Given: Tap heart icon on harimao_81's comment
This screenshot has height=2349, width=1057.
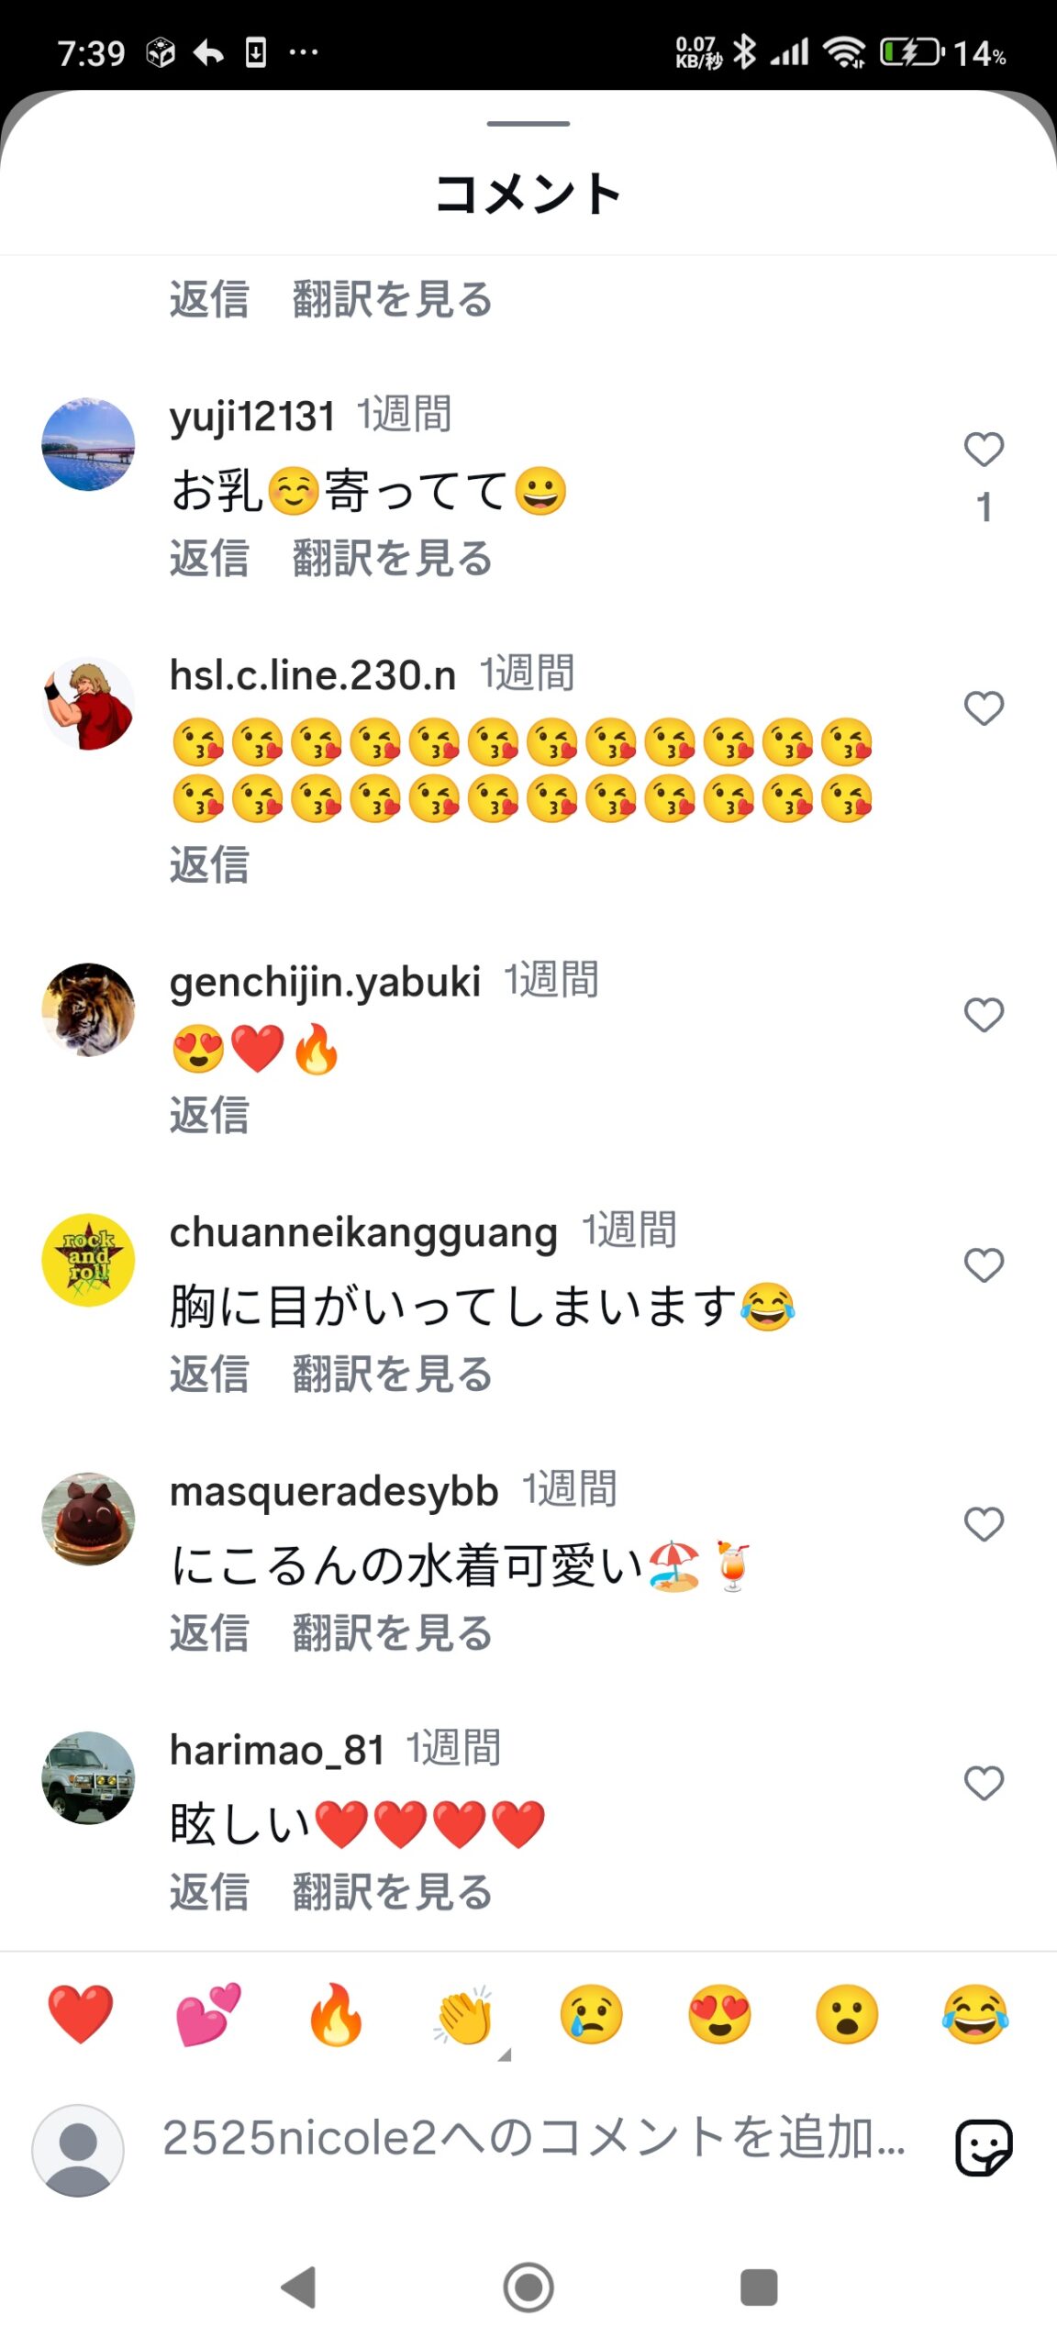Looking at the screenshot, I should click(x=984, y=1783).
